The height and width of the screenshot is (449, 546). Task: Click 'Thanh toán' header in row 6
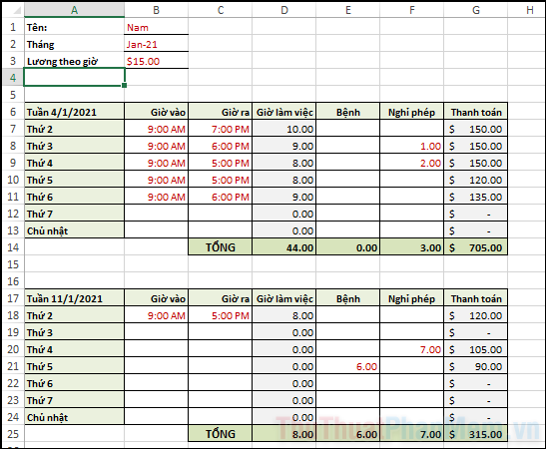[476, 112]
